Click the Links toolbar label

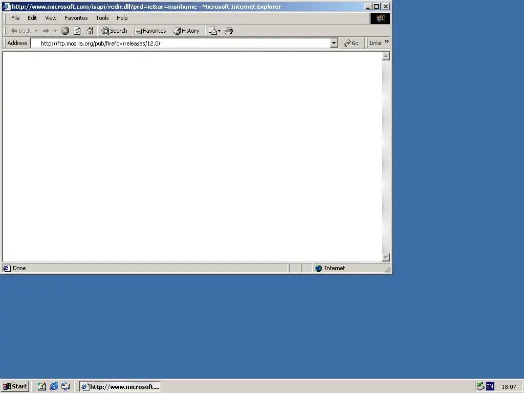[375, 43]
